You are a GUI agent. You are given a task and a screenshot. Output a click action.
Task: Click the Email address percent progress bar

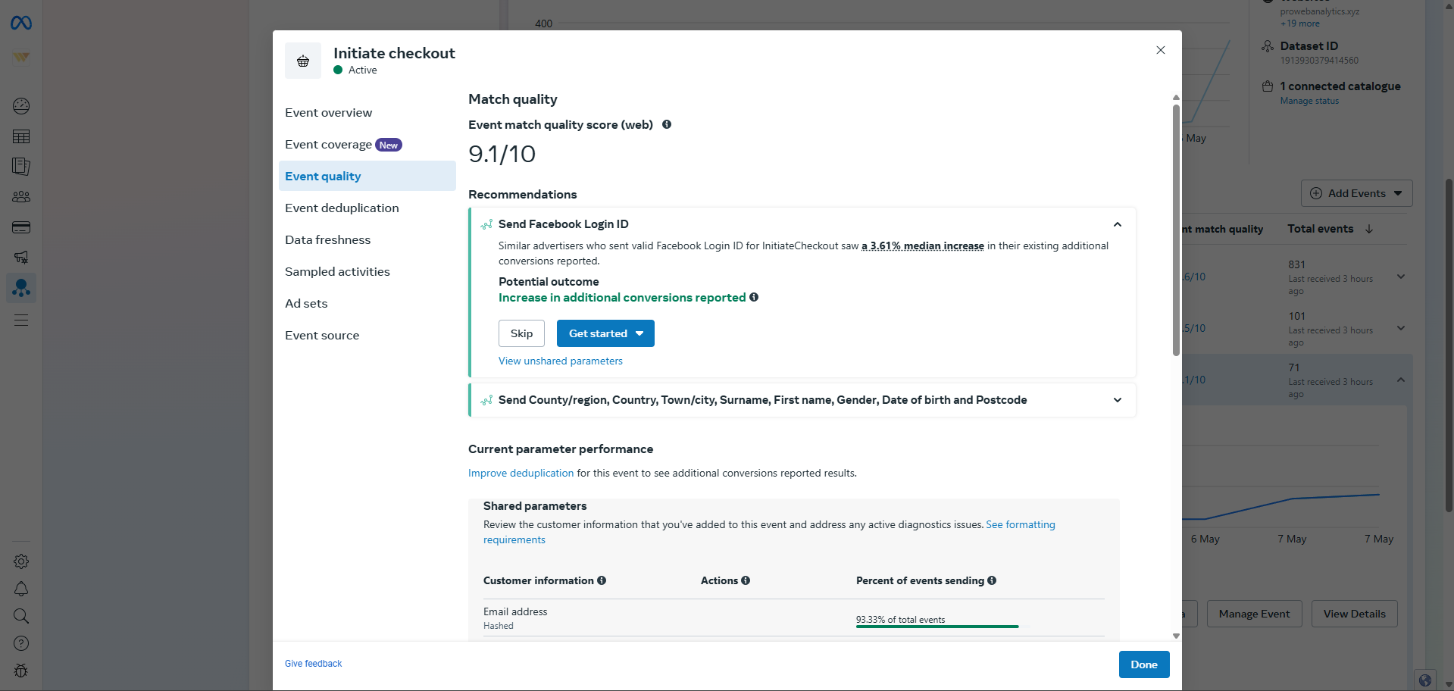point(937,627)
